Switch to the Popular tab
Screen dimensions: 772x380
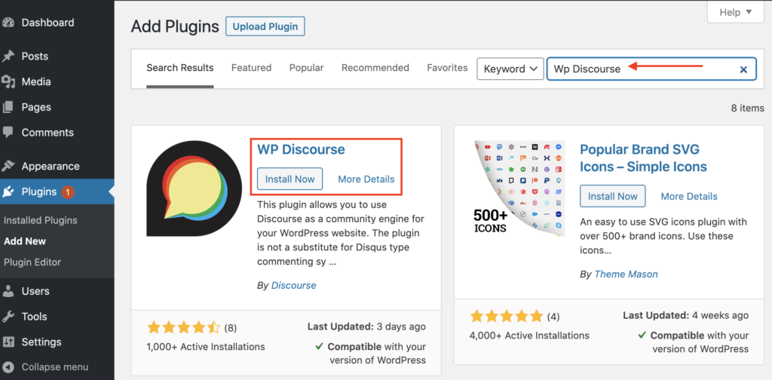pos(306,68)
